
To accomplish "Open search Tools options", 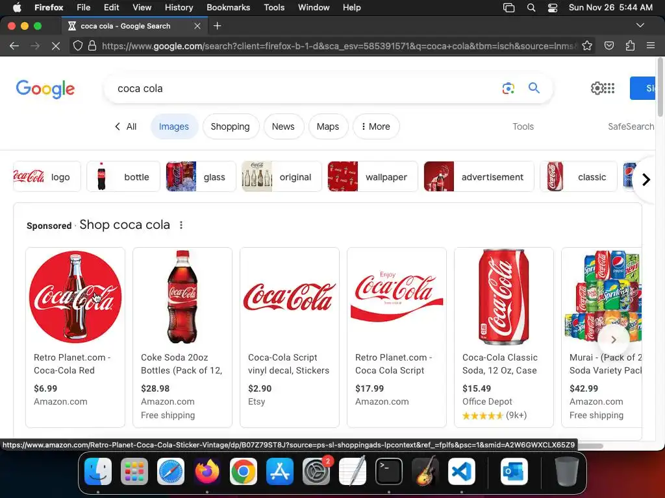I will click(x=523, y=126).
